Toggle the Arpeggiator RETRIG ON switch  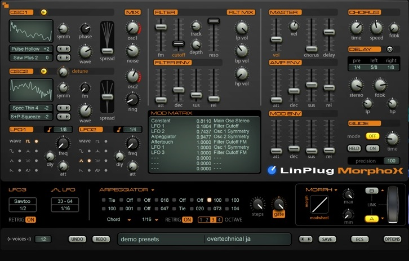[x=187, y=220]
